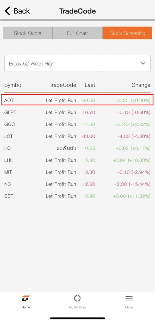
Task: Open the GGC stock entry
Action: tap(77, 124)
